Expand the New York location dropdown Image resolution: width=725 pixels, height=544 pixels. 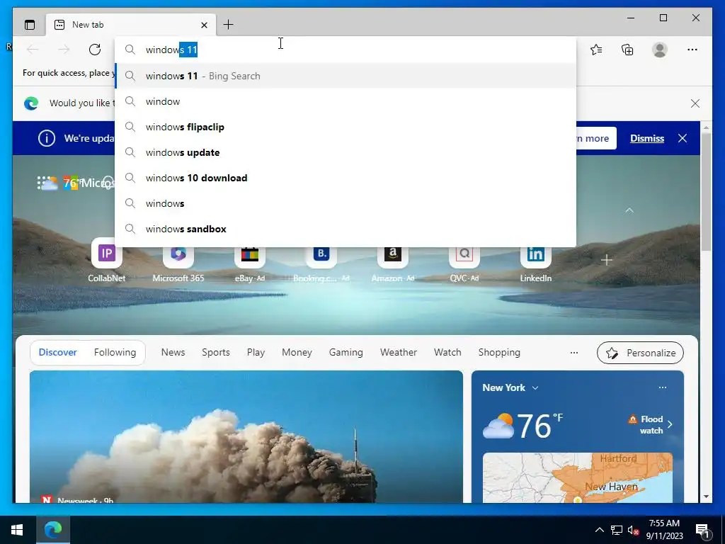tap(535, 387)
